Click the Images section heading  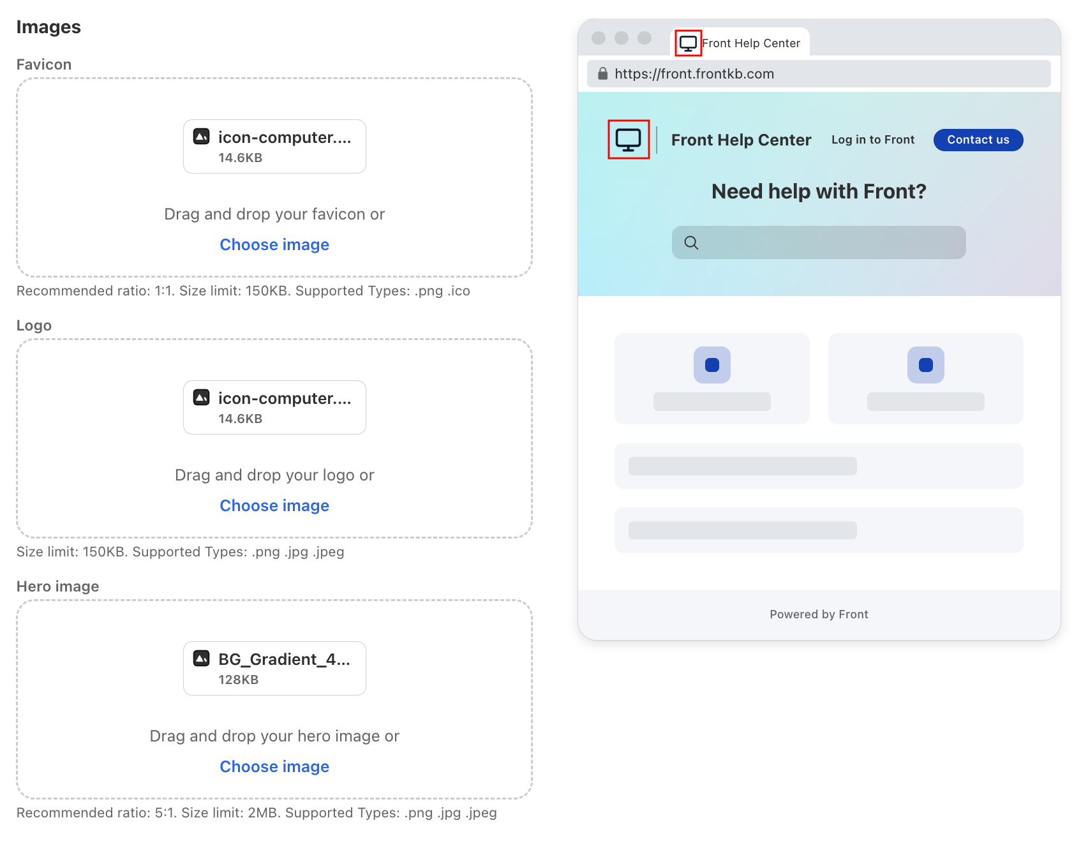pyautogui.click(x=48, y=27)
